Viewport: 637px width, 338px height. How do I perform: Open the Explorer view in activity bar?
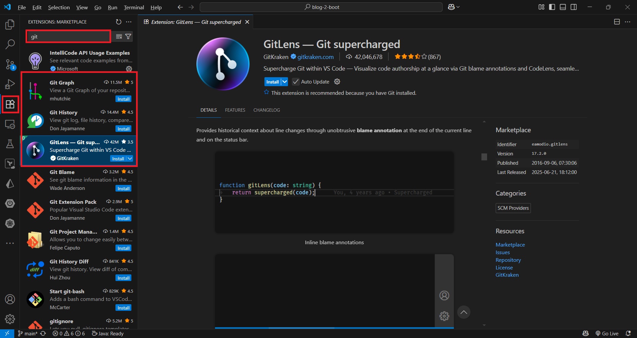pyautogui.click(x=10, y=25)
